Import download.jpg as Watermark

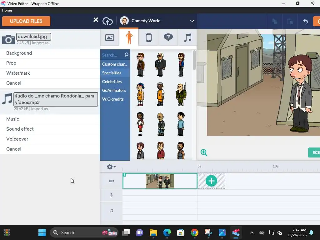[50, 73]
